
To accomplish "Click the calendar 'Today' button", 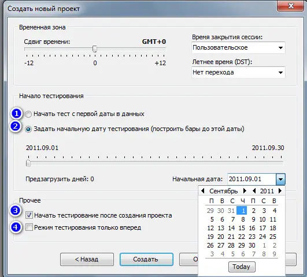I will pos(242,267).
